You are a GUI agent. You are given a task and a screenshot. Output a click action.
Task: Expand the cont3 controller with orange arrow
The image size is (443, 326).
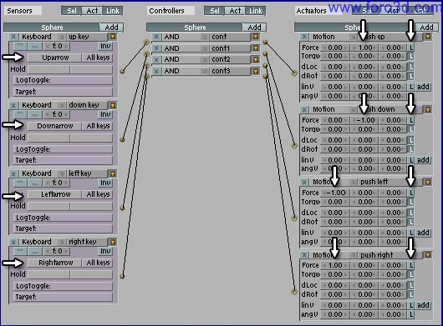click(x=256, y=71)
